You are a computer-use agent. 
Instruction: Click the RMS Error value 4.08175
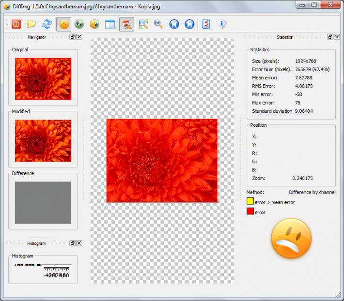click(x=304, y=86)
